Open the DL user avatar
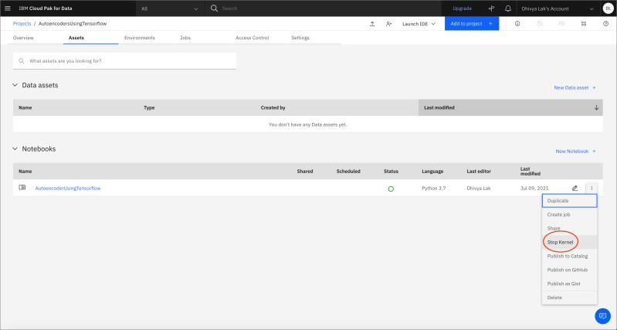The width and height of the screenshot is (617, 330). 608,9
